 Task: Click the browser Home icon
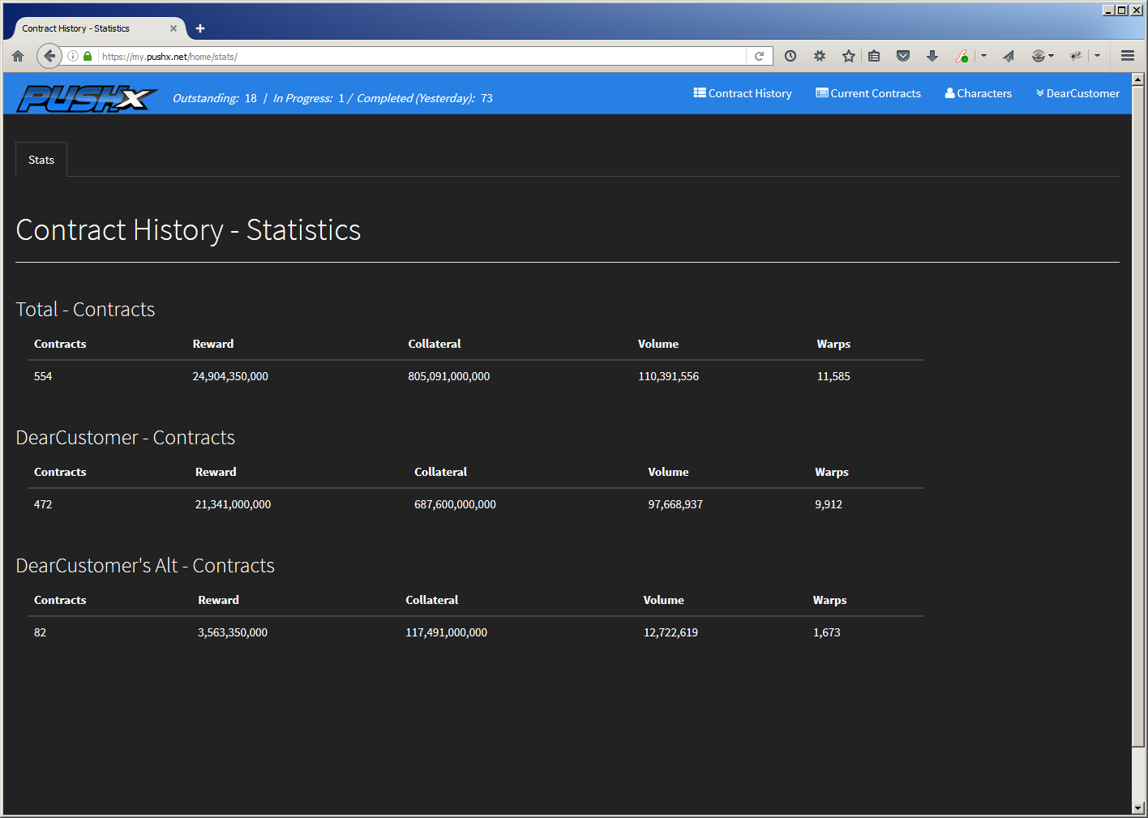point(18,56)
